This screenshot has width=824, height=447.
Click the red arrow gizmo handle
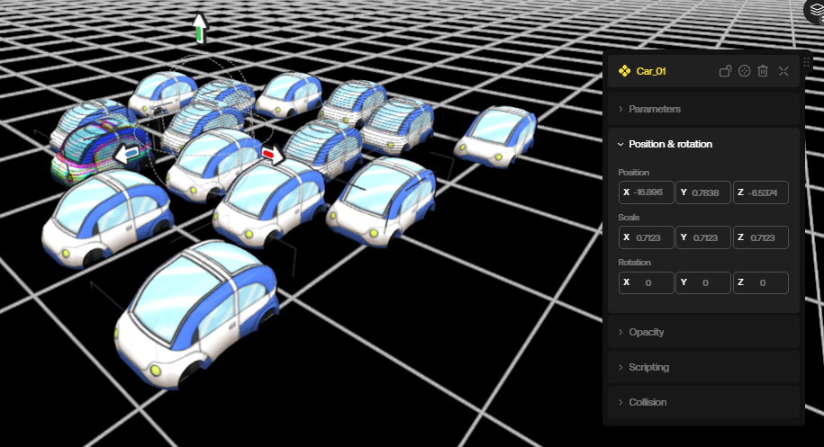point(273,155)
